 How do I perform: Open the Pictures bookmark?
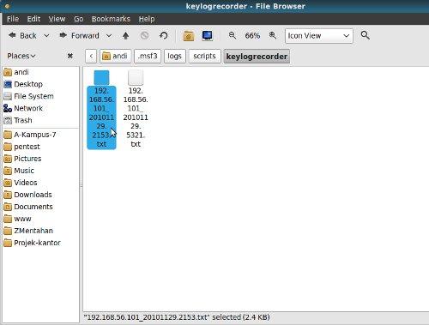click(22, 159)
